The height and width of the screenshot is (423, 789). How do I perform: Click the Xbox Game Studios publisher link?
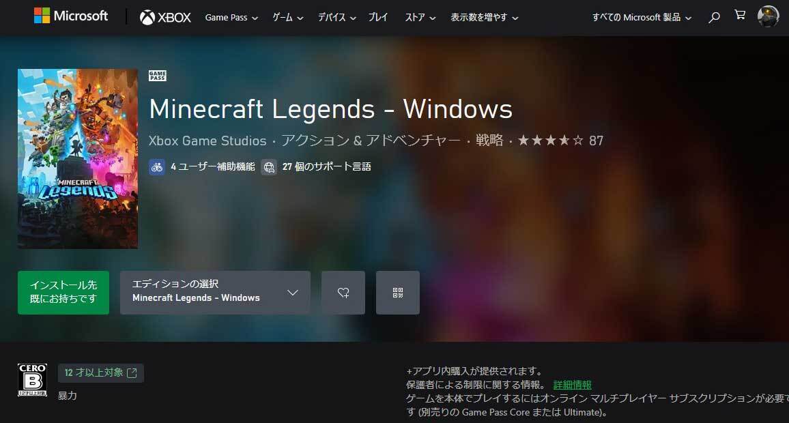pyautogui.click(x=207, y=141)
